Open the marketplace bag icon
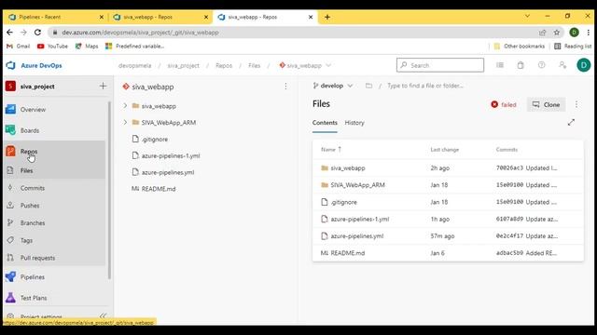 (521, 65)
